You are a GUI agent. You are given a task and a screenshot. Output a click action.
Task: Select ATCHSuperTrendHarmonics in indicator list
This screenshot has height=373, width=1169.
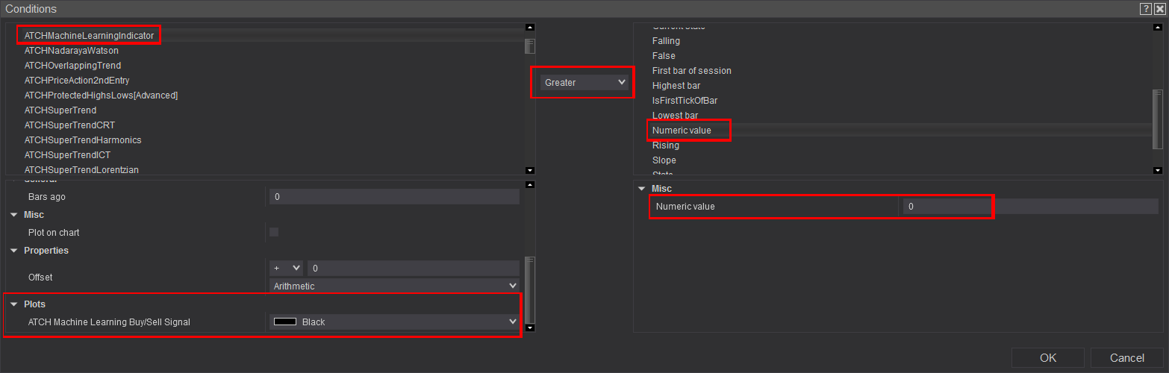tap(82, 140)
